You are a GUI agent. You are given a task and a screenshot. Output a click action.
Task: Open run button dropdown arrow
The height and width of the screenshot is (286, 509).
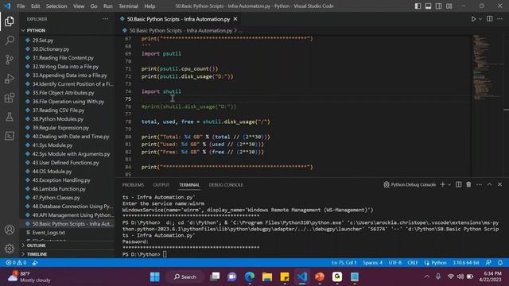(x=480, y=19)
